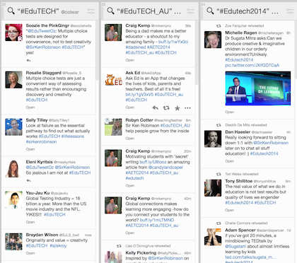Click retweet icon beside Tori Weiss retweeted

coord(219,174)
